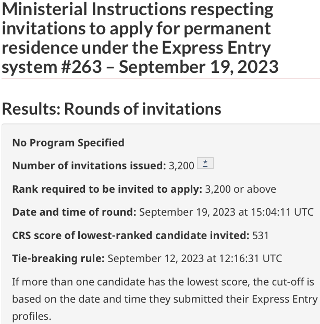The width and height of the screenshot is (320, 324).
Task: Click the CRS score value 531
Action: [261, 235]
